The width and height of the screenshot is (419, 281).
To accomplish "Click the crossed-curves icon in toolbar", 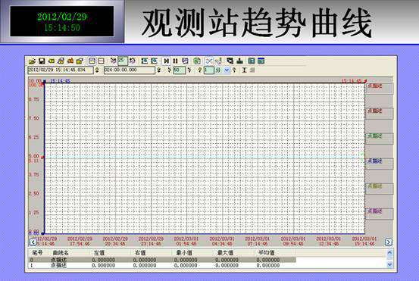I will pos(209,61).
